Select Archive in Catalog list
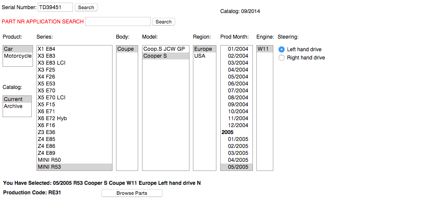 (x=13, y=106)
